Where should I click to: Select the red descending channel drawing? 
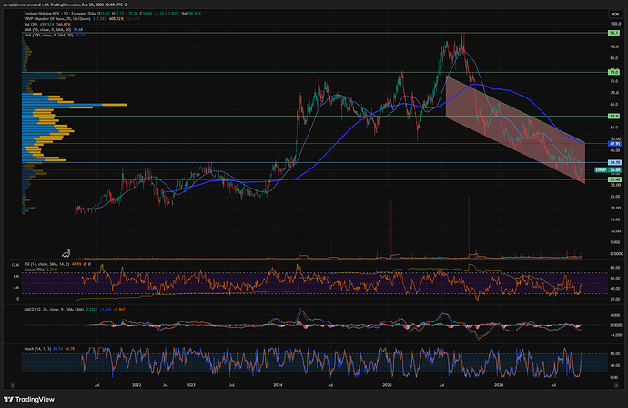click(x=515, y=130)
